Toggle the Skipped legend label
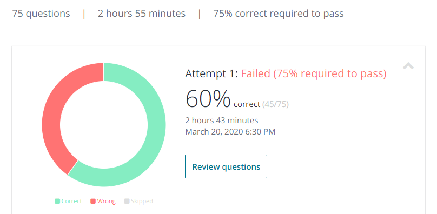437x214 pixels. 142,201
